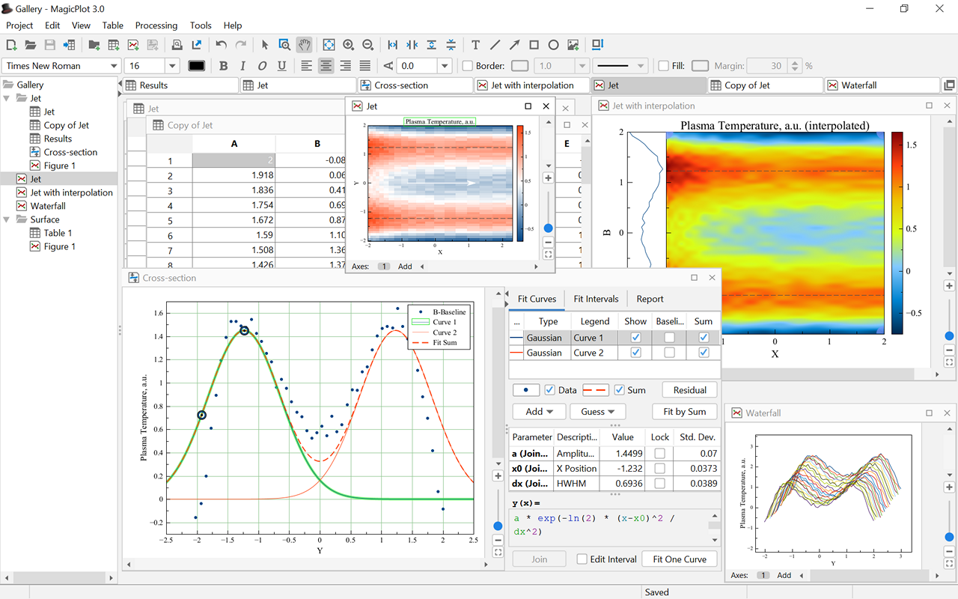Check the Edit Interval checkbox
Screen dimensions: 958x599
click(x=582, y=559)
